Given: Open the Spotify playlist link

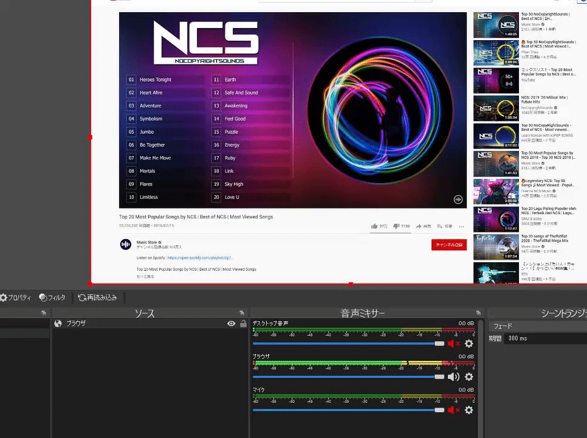Looking at the screenshot, I should [201, 258].
